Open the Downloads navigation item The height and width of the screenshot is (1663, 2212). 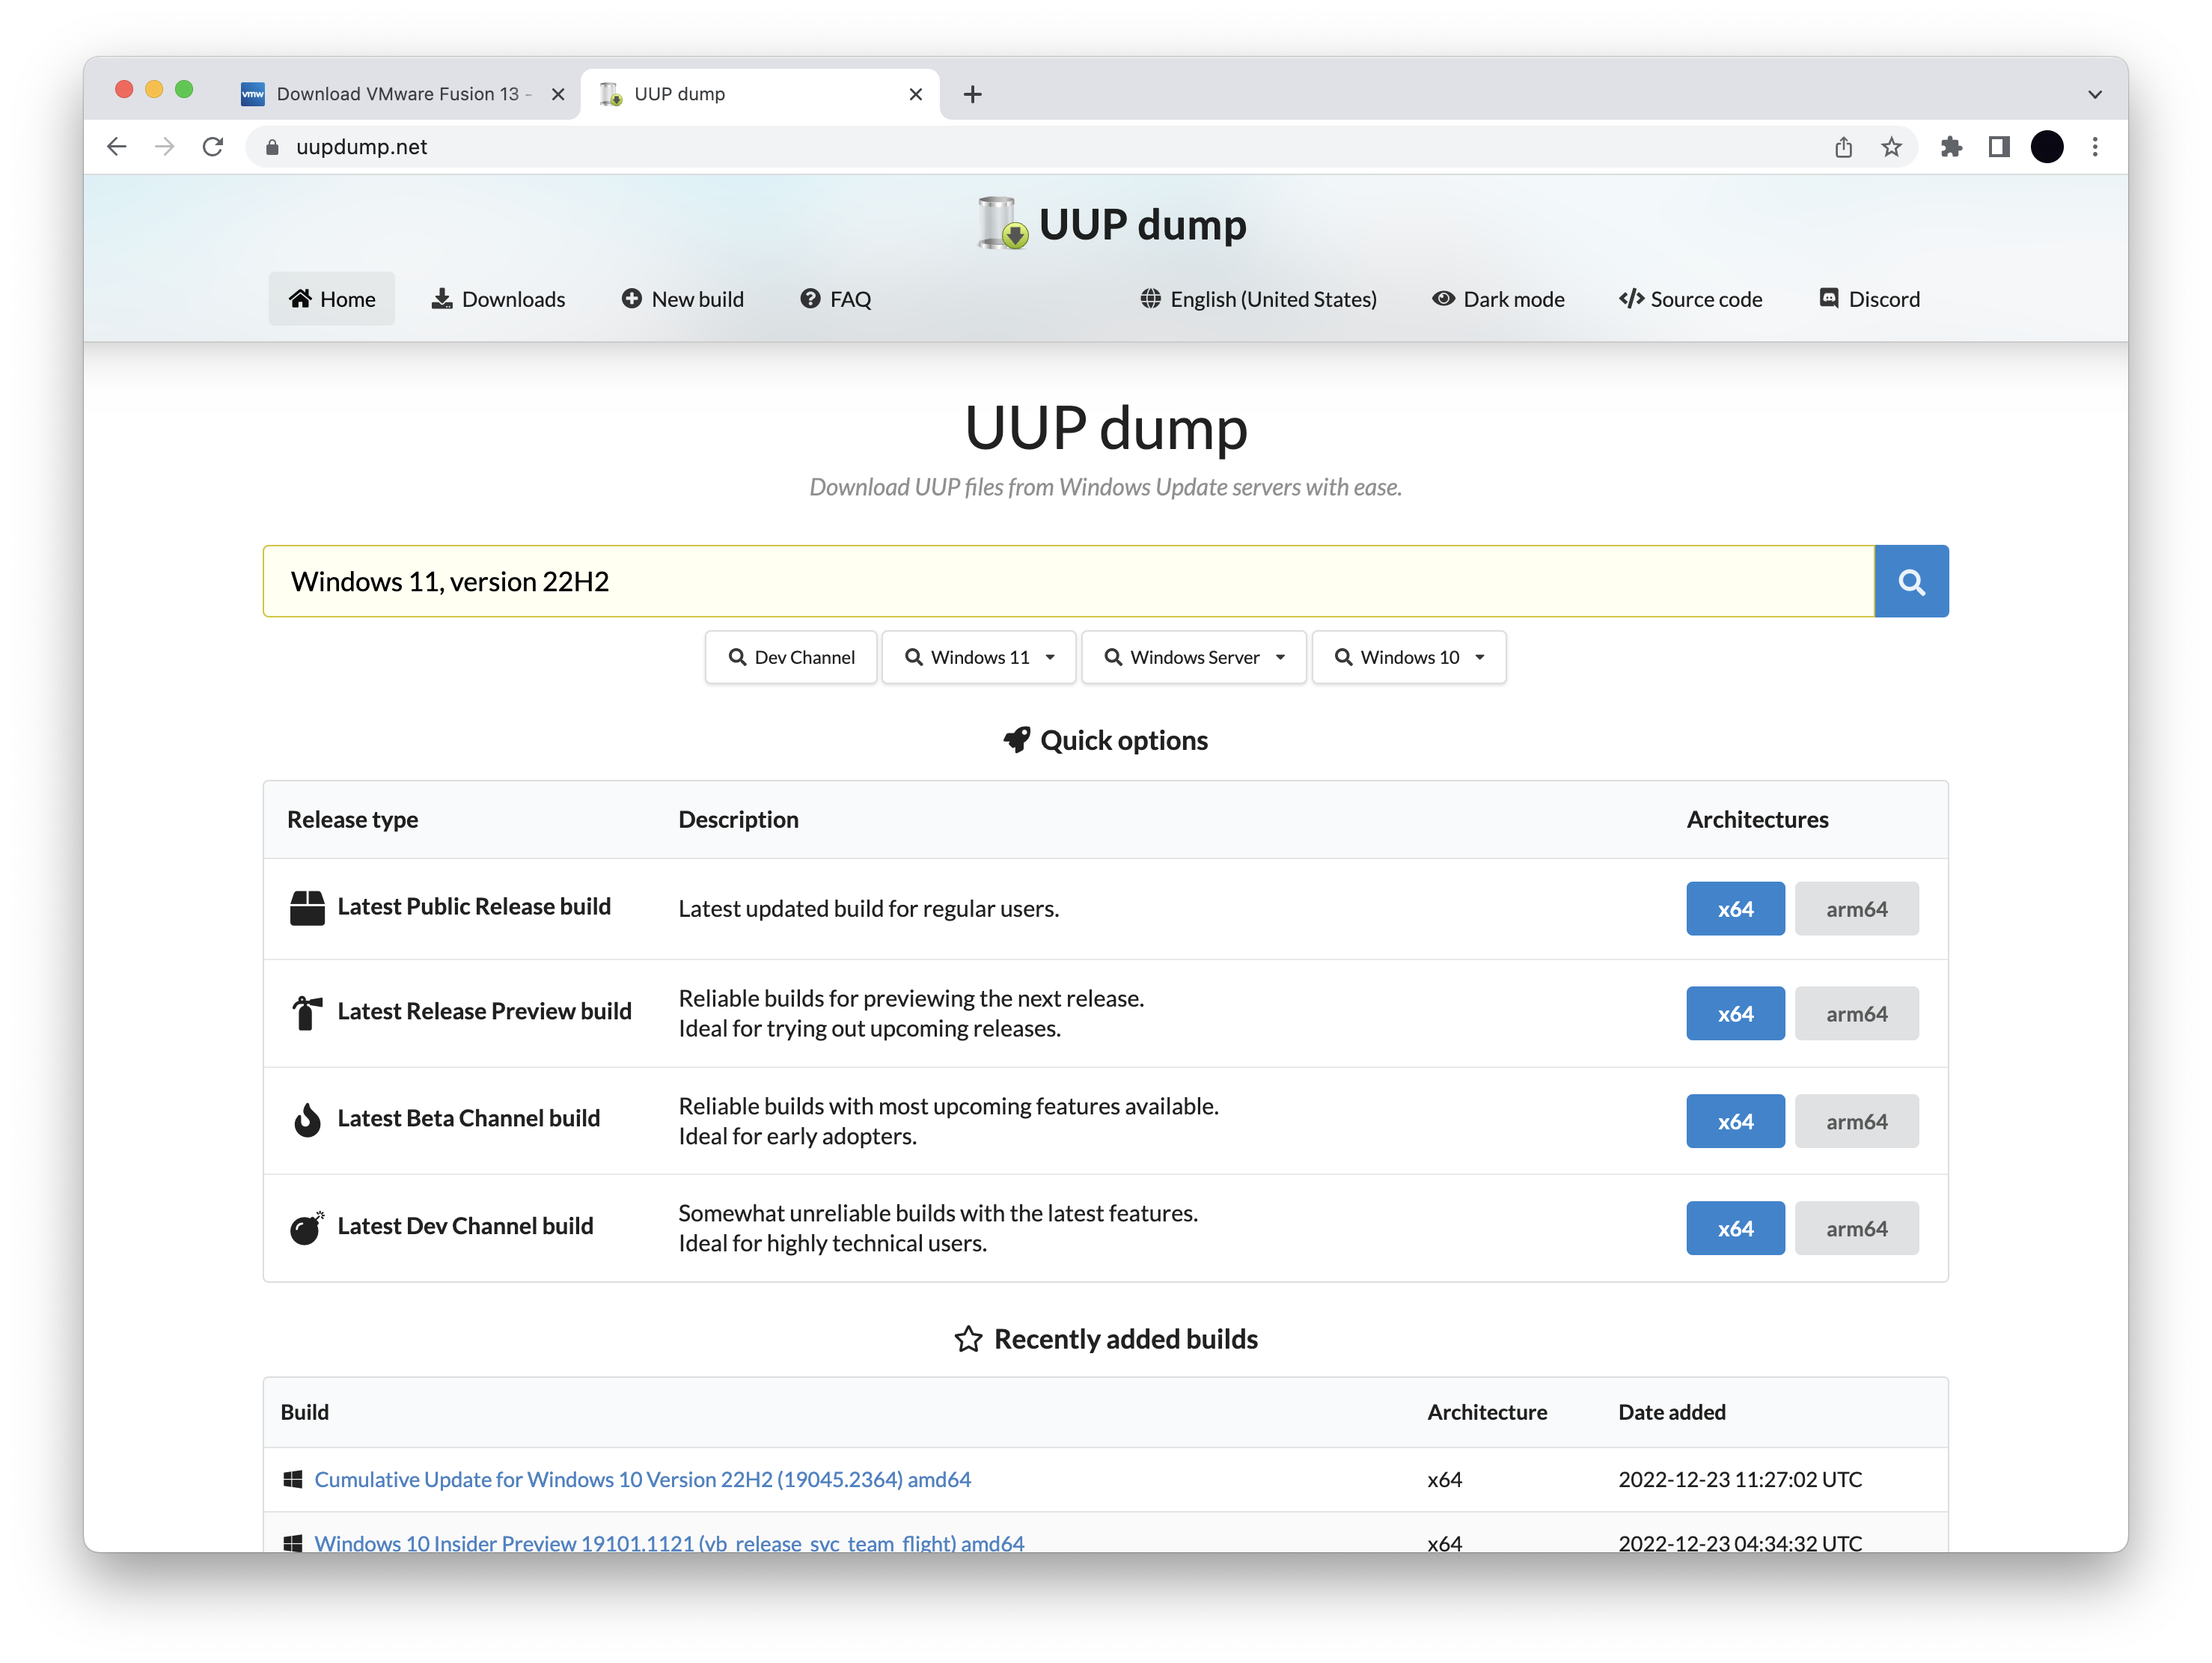[x=498, y=299]
